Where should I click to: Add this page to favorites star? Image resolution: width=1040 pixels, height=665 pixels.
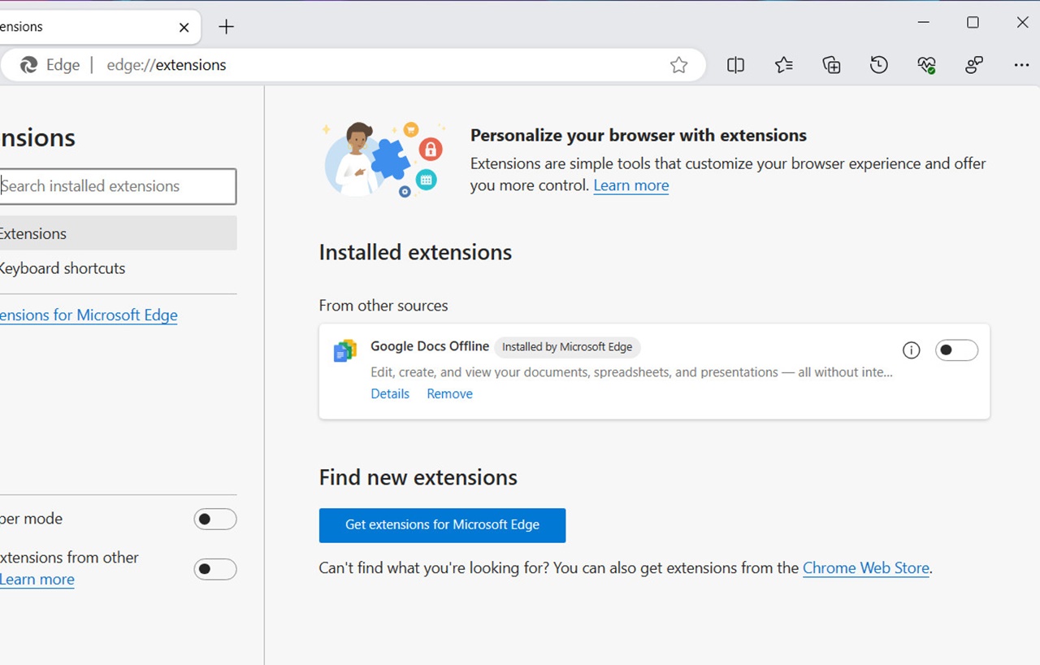coord(678,65)
